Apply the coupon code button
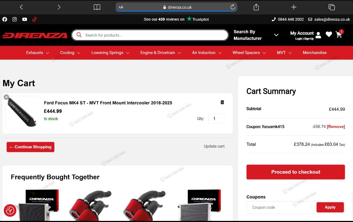The image size is (353, 222). point(330,207)
